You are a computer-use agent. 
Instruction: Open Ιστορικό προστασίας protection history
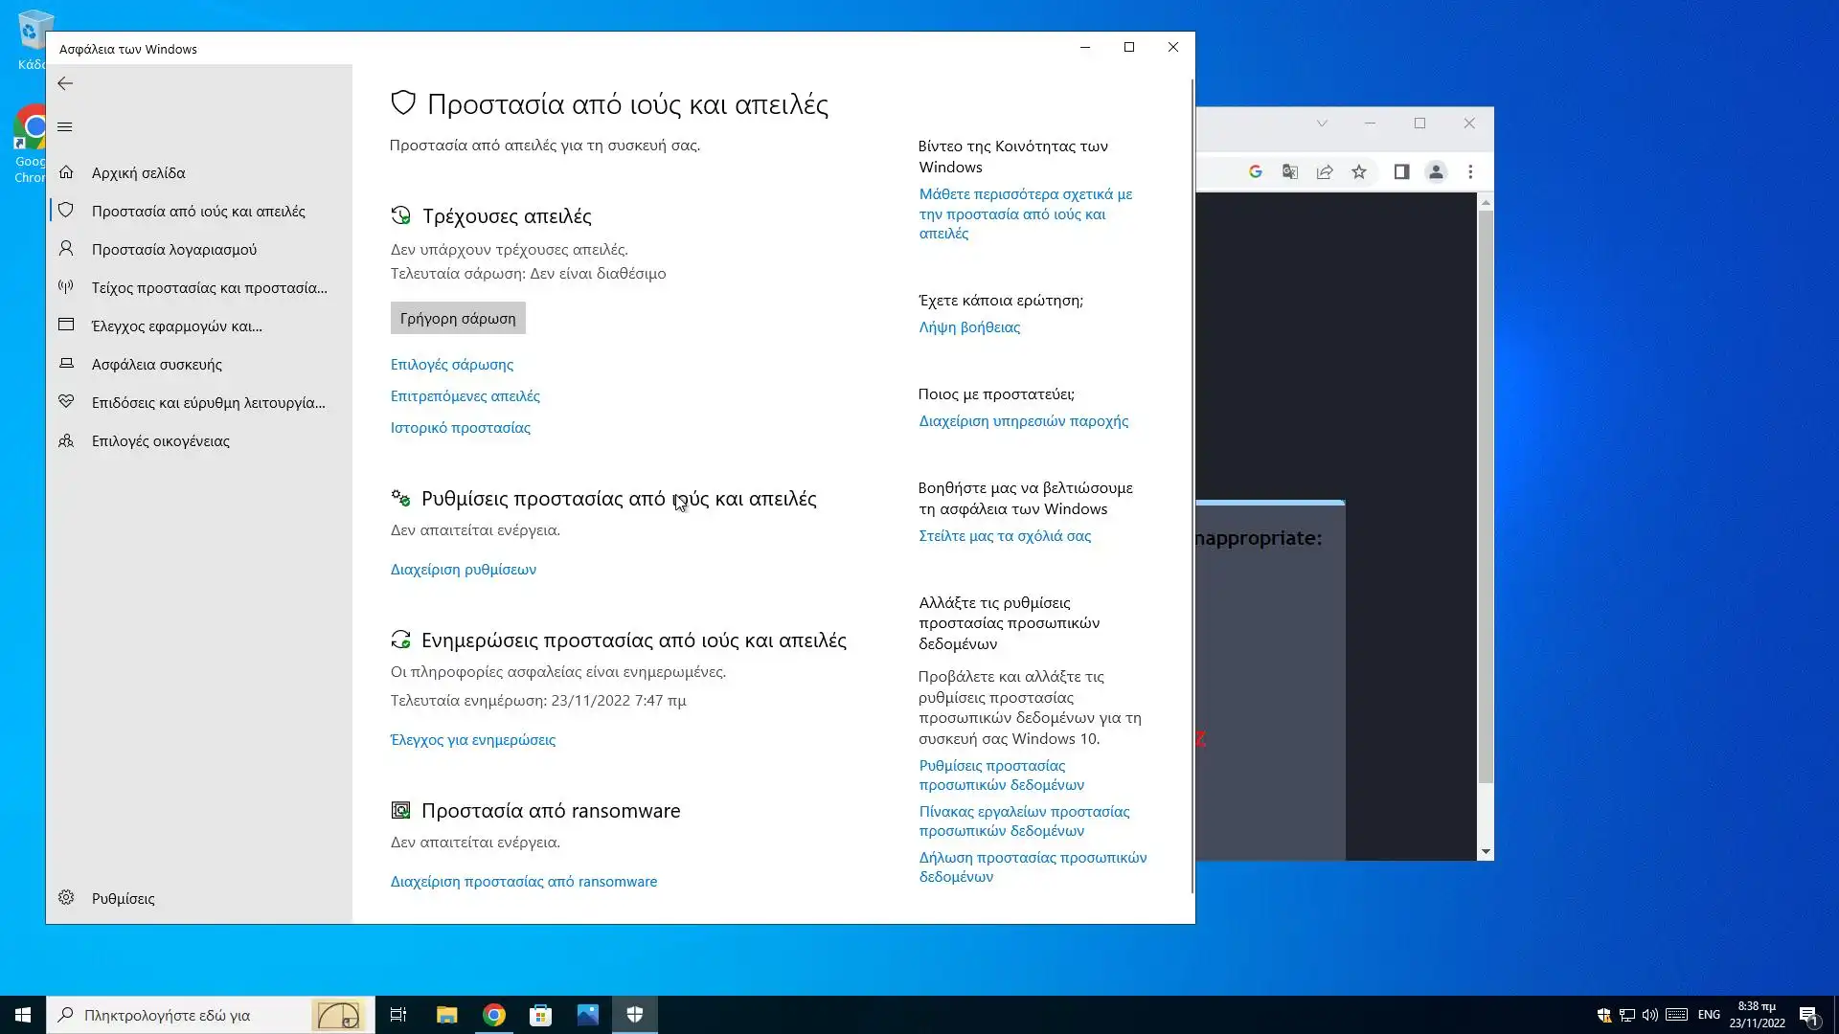(460, 428)
